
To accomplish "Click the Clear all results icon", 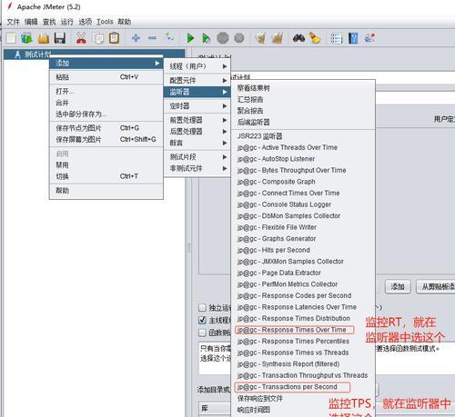I will (277, 38).
